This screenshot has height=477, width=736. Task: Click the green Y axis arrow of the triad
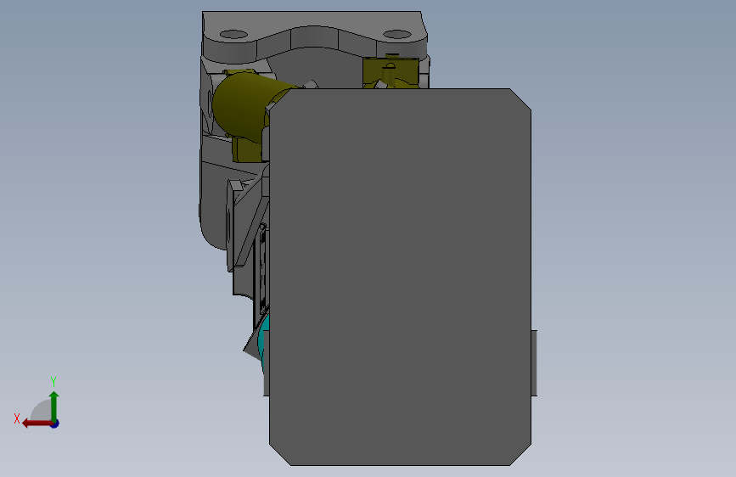[54, 406]
